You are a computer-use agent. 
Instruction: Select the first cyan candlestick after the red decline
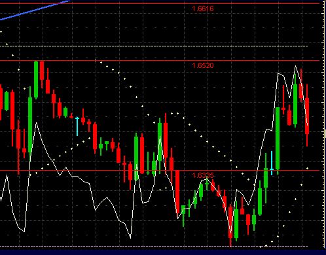tap(77, 126)
